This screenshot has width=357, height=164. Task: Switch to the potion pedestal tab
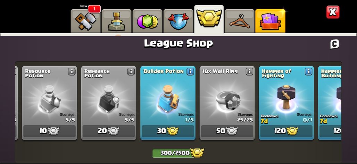[117, 21]
